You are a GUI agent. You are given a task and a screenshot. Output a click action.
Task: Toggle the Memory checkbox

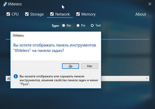(x=78, y=14)
